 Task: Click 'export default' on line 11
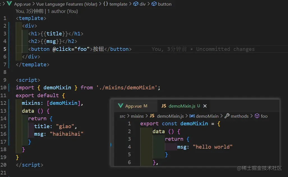(x=37, y=96)
